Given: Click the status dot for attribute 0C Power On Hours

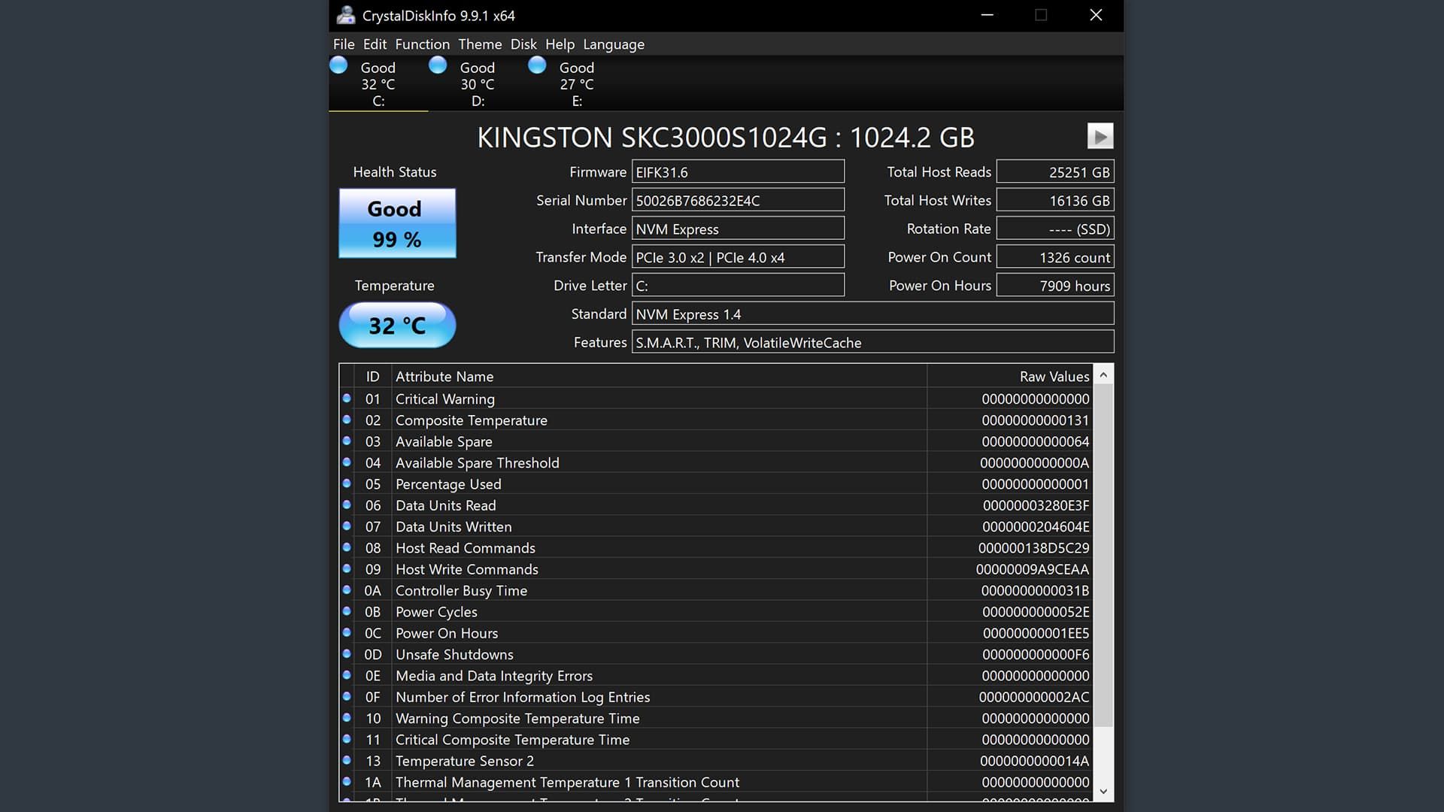Looking at the screenshot, I should click(347, 633).
